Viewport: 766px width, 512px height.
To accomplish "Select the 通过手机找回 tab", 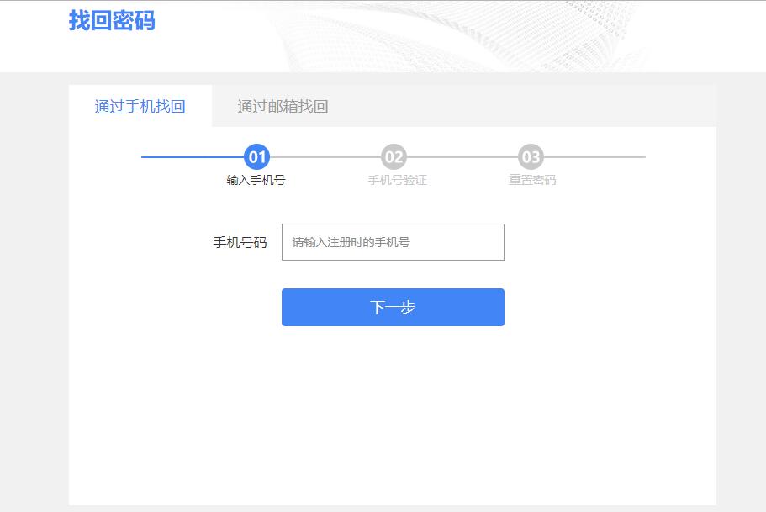I will coord(140,107).
